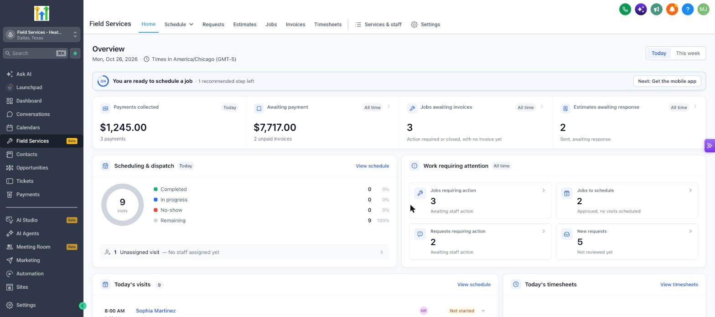Click View schedule in Scheduling & dispatch

pyautogui.click(x=372, y=166)
